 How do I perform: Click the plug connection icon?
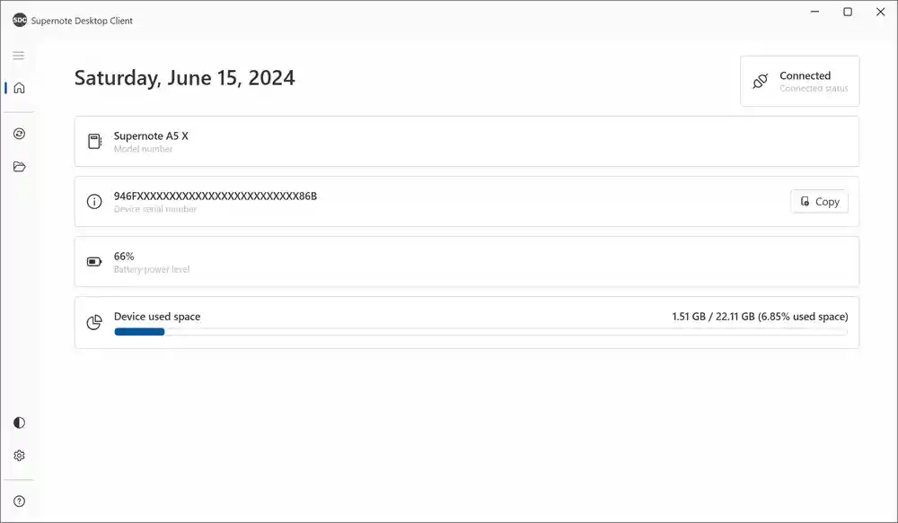(761, 82)
